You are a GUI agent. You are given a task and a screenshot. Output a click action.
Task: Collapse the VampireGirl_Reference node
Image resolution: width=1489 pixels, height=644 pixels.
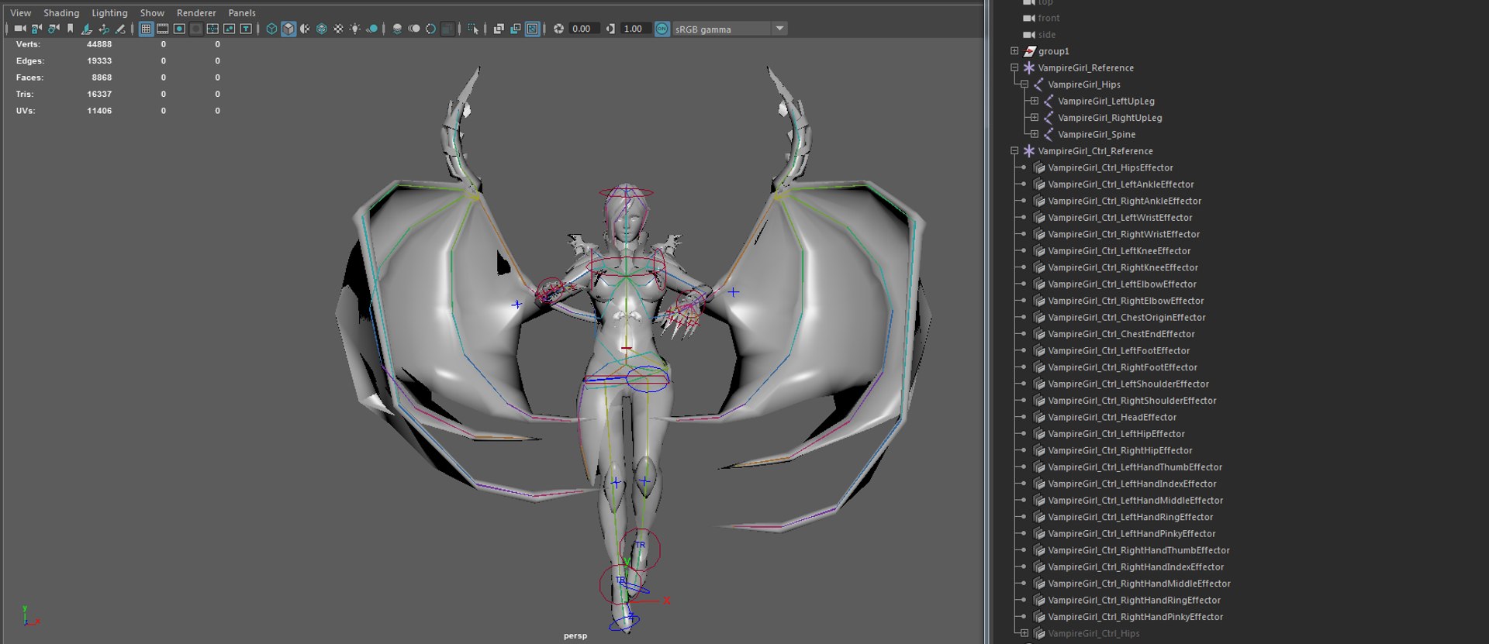coord(1014,67)
